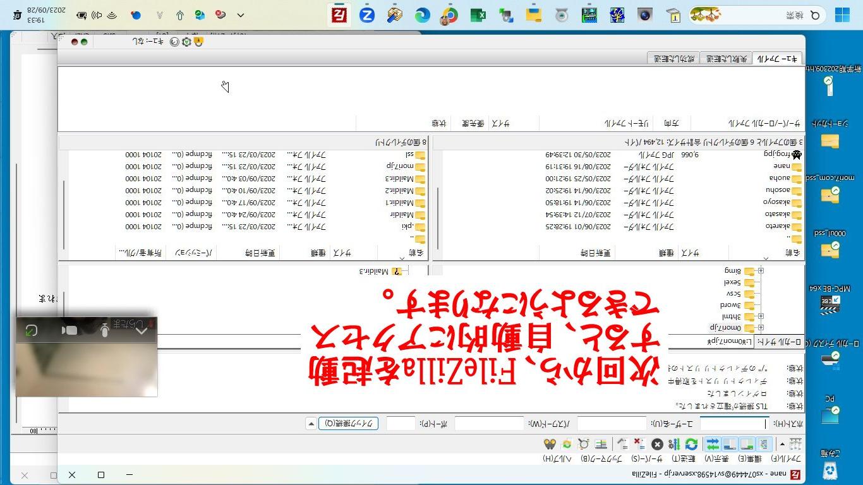Click the refresh file lists toolbar icon
Viewport: 863px width, 485px height.
click(691, 445)
